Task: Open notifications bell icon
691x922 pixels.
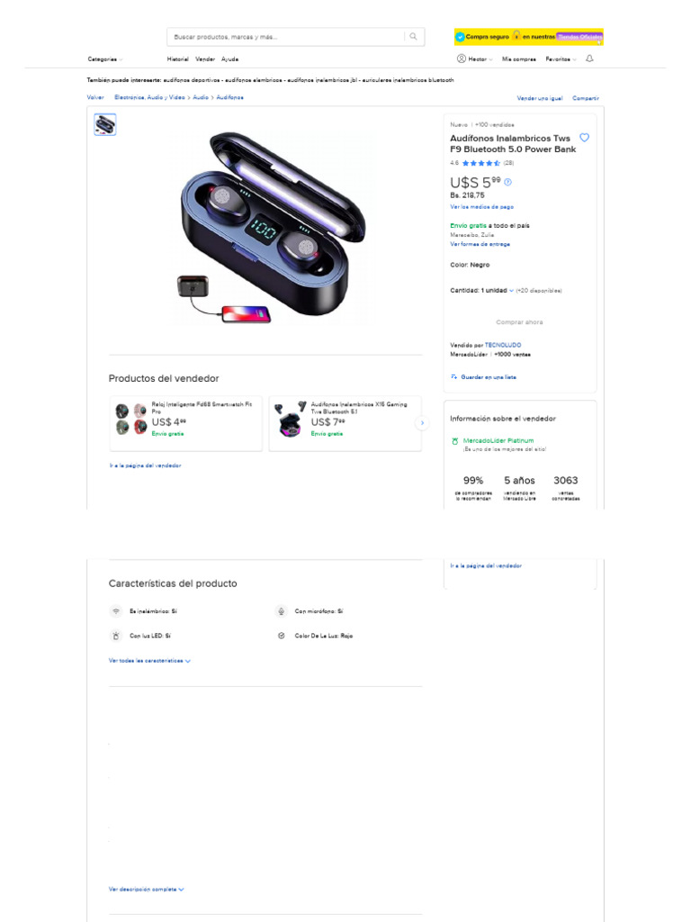Action: click(x=589, y=59)
